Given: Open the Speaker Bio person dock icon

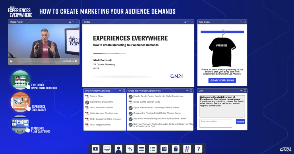Looking at the screenshot, I should (x=119, y=149).
